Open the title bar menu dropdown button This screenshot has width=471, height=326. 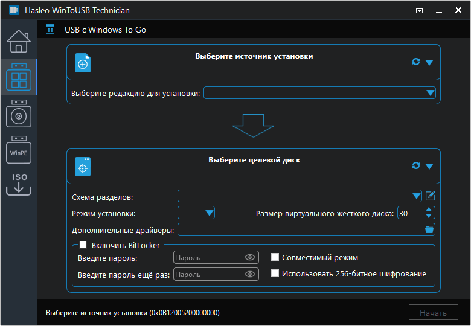[x=420, y=10]
